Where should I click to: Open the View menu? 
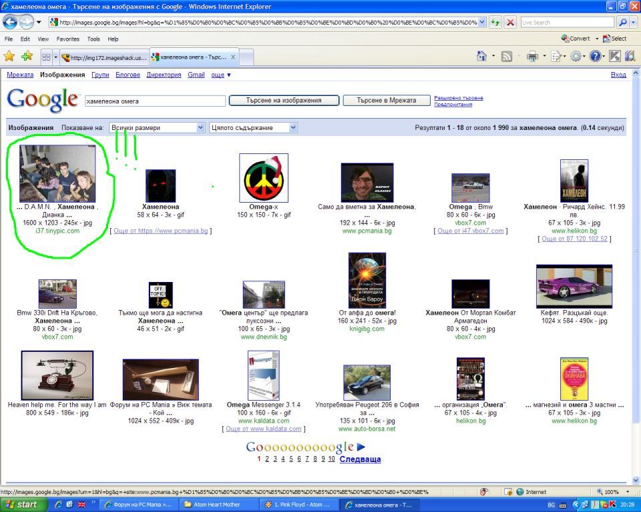pyautogui.click(x=43, y=39)
